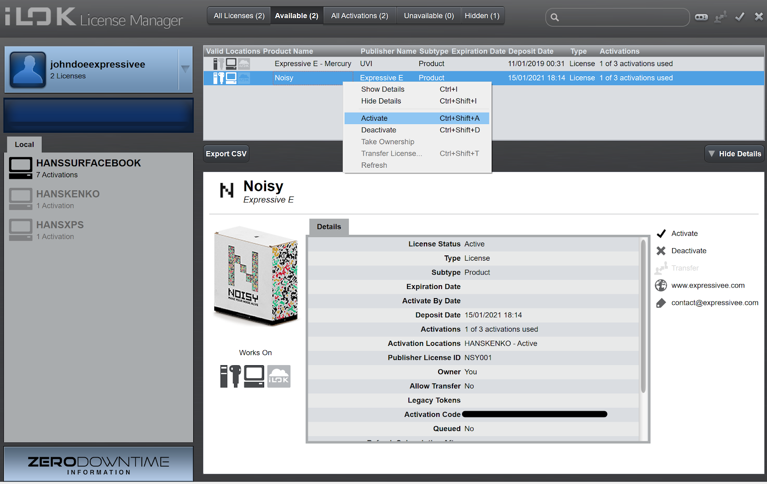
Task: Select the Expressive E - Mercury license row
Action: click(484, 64)
